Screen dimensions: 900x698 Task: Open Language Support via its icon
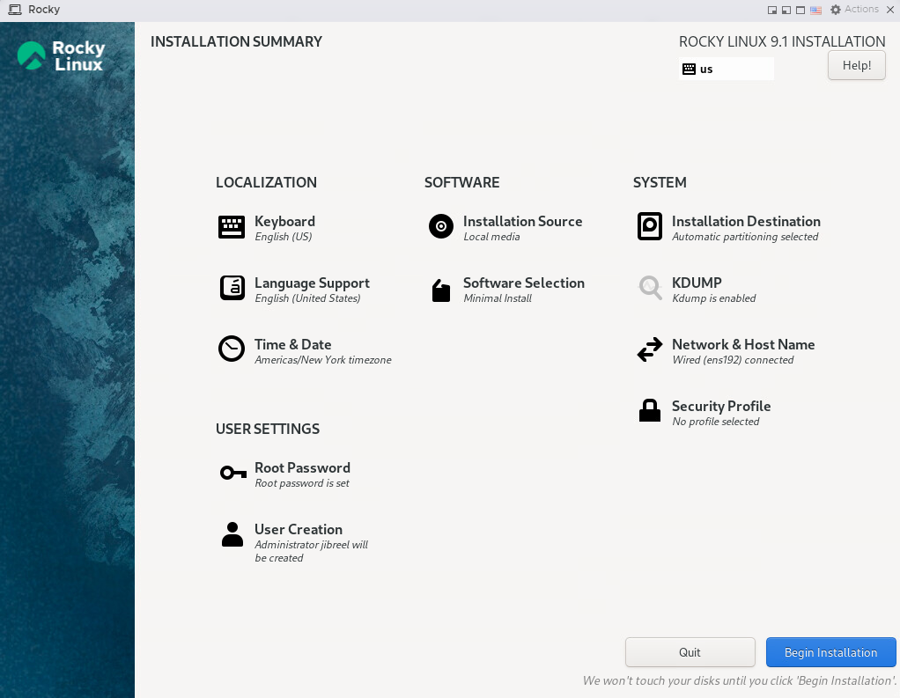coord(232,288)
